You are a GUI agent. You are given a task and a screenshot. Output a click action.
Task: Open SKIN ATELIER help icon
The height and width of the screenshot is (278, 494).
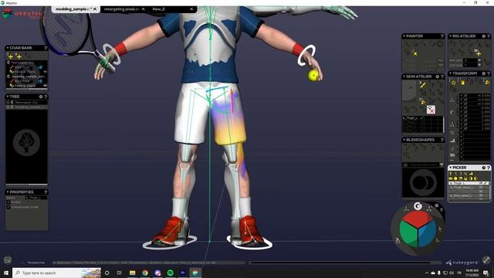(x=442, y=76)
